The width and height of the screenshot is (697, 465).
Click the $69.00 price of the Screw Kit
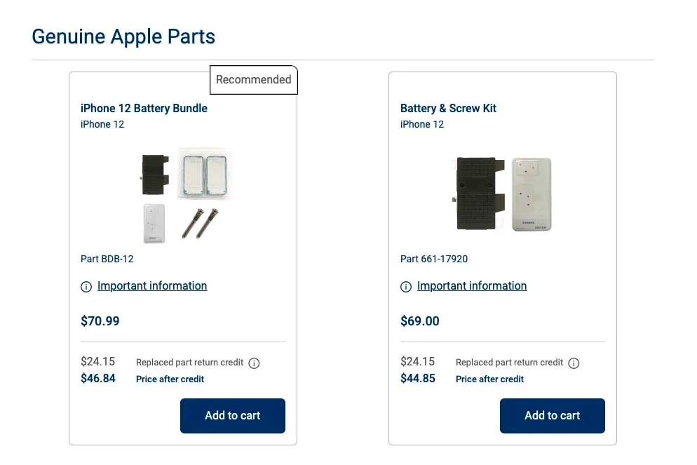coord(420,321)
